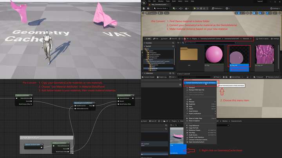282x158 pixels.
Task: Open the Help menu
Action: point(192,1)
